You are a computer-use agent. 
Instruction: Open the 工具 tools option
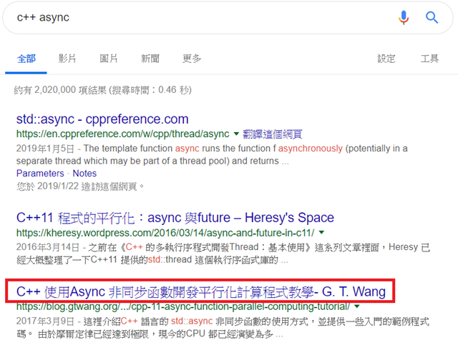429,59
